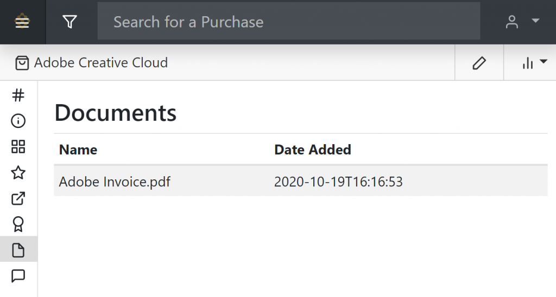Screen dimensions: 556x297
Task: Click the Documents heading
Action: pyautogui.click(x=115, y=113)
